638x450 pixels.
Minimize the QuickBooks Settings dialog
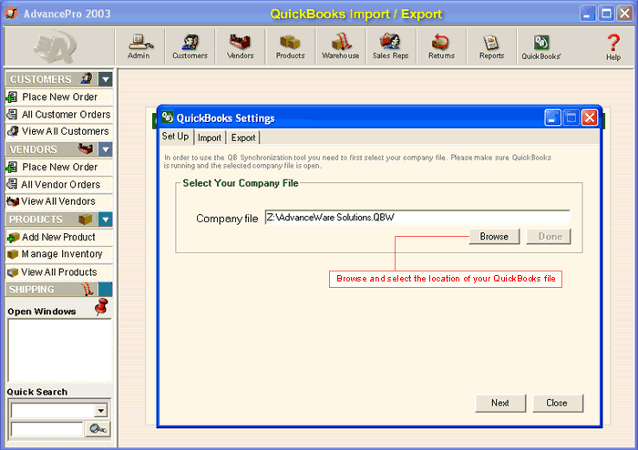pos(552,118)
